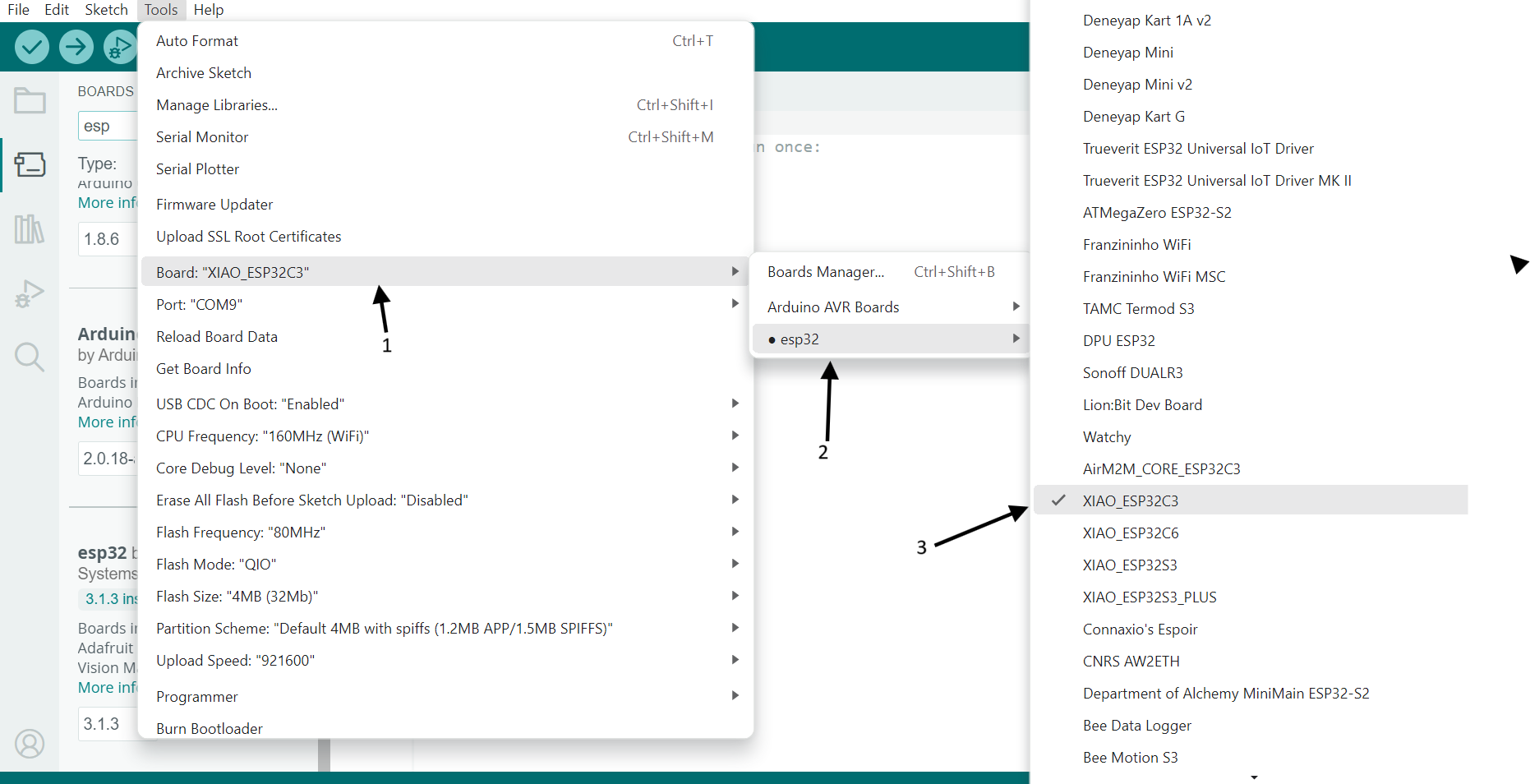Click the Upload arrow button

pos(76,47)
